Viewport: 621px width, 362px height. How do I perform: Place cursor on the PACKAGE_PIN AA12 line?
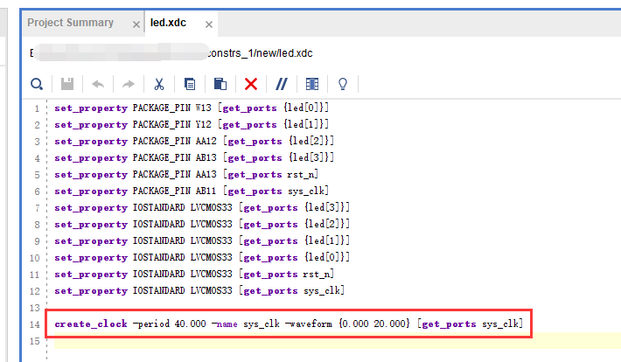click(x=194, y=141)
